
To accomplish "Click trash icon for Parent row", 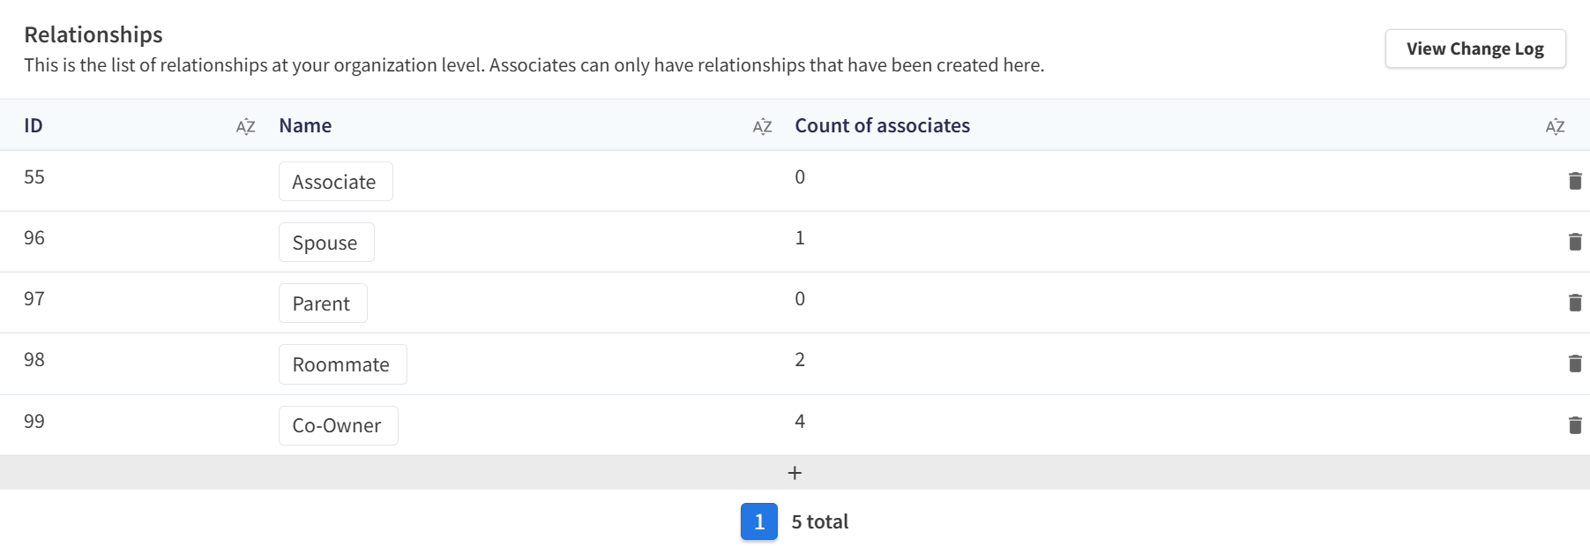I will pyautogui.click(x=1575, y=303).
